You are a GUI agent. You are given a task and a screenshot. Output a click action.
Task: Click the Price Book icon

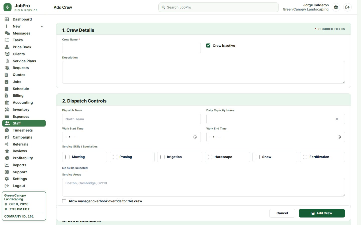coord(7,47)
